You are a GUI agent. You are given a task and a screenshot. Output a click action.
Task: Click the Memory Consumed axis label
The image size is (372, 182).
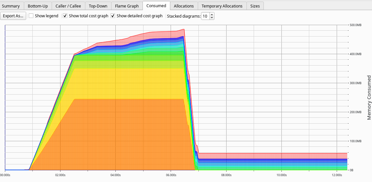[369, 98]
